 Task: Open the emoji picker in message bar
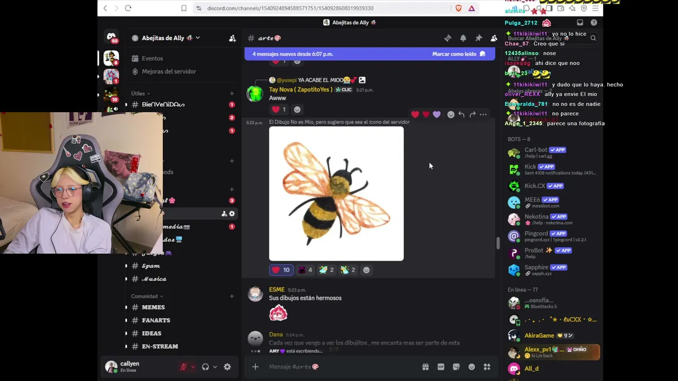[471, 367]
